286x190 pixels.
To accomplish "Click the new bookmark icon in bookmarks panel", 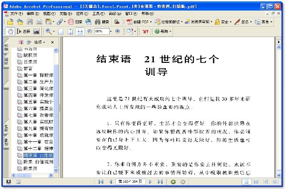I will [29, 42].
